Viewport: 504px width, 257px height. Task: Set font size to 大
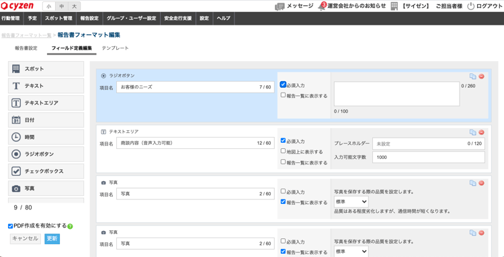74,6
